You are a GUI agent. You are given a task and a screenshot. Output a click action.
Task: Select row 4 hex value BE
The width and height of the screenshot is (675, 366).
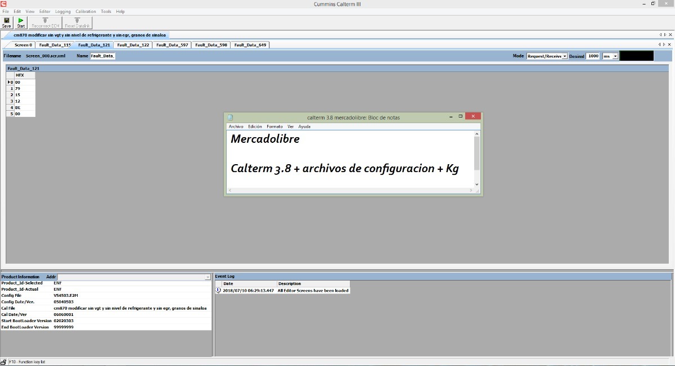pos(25,107)
